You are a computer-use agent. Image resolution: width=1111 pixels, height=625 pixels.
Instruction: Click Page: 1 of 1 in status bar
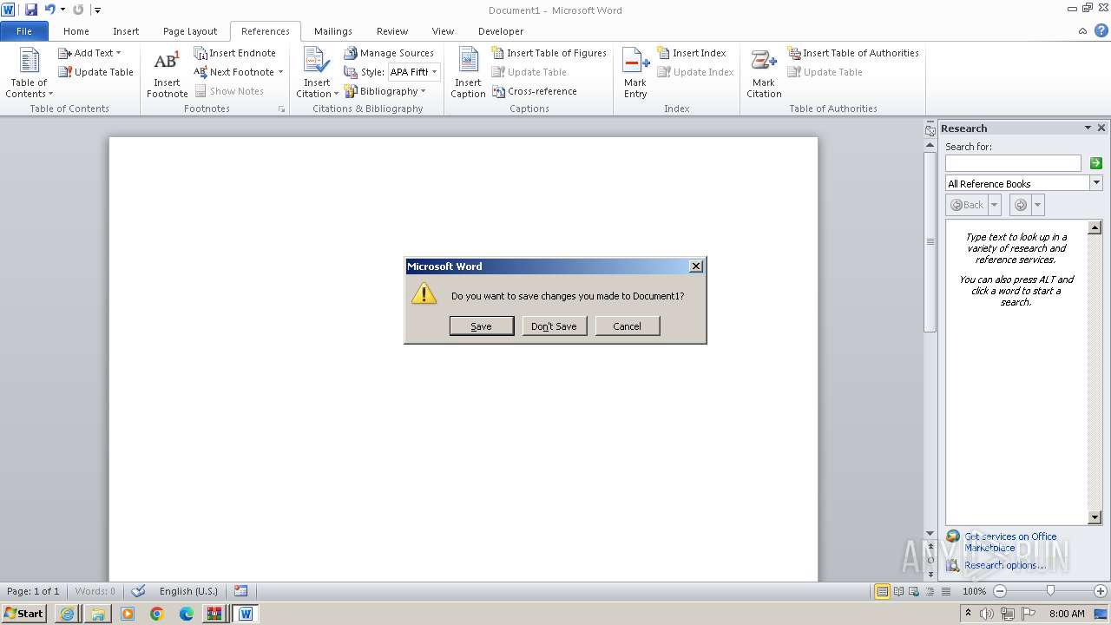(x=33, y=591)
